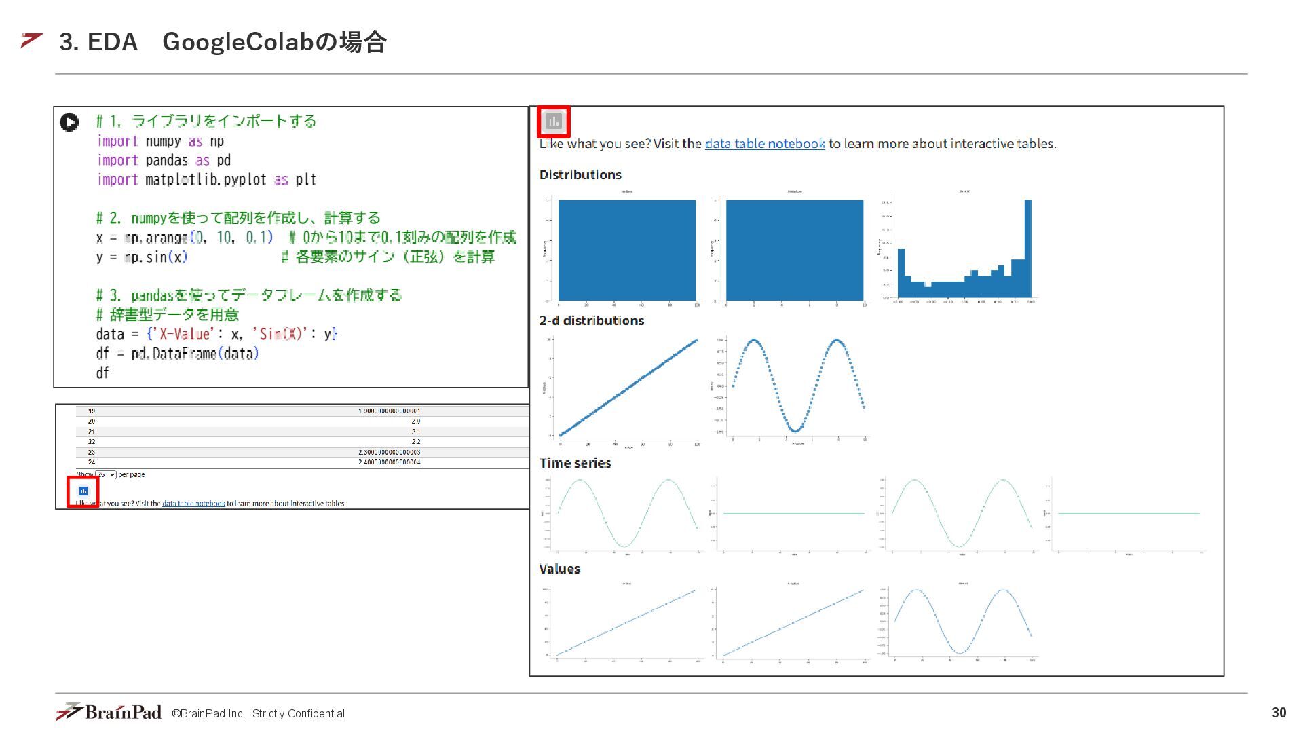Open the rows per page dropdown
The height and width of the screenshot is (733, 1303).
coord(105,474)
